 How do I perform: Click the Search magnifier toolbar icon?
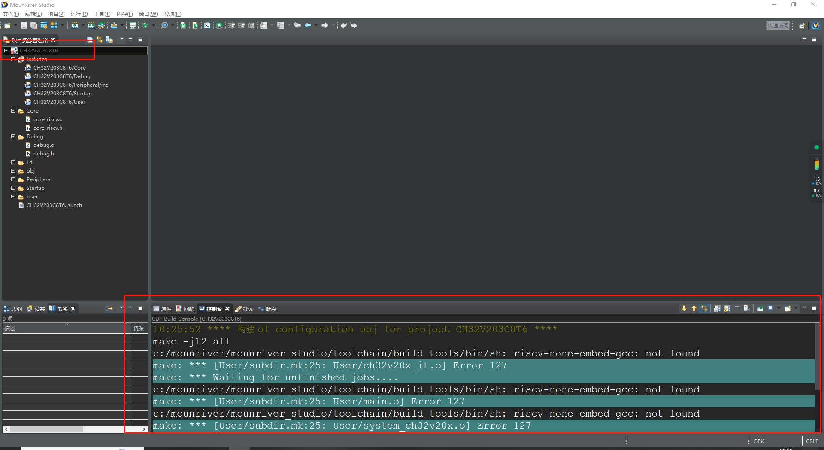coord(164,25)
